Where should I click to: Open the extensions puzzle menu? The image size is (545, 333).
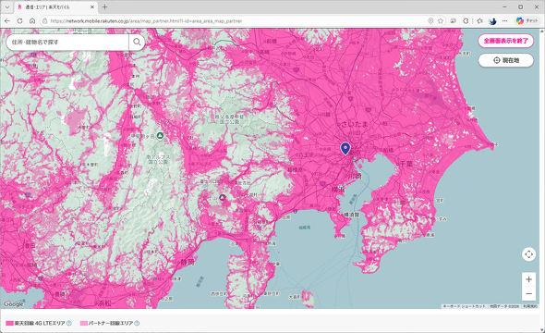click(466, 21)
